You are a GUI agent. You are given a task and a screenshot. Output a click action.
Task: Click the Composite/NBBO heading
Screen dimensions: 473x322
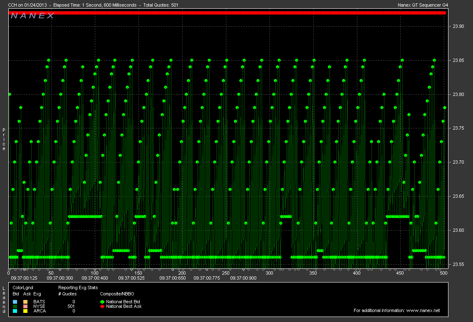coord(117,294)
